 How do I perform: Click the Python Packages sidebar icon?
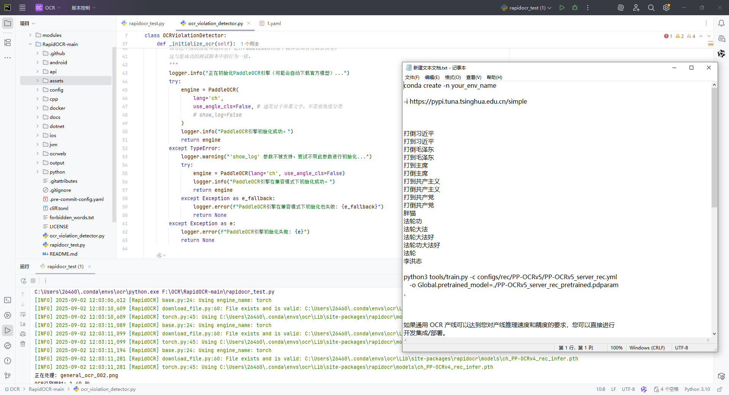coord(8,346)
